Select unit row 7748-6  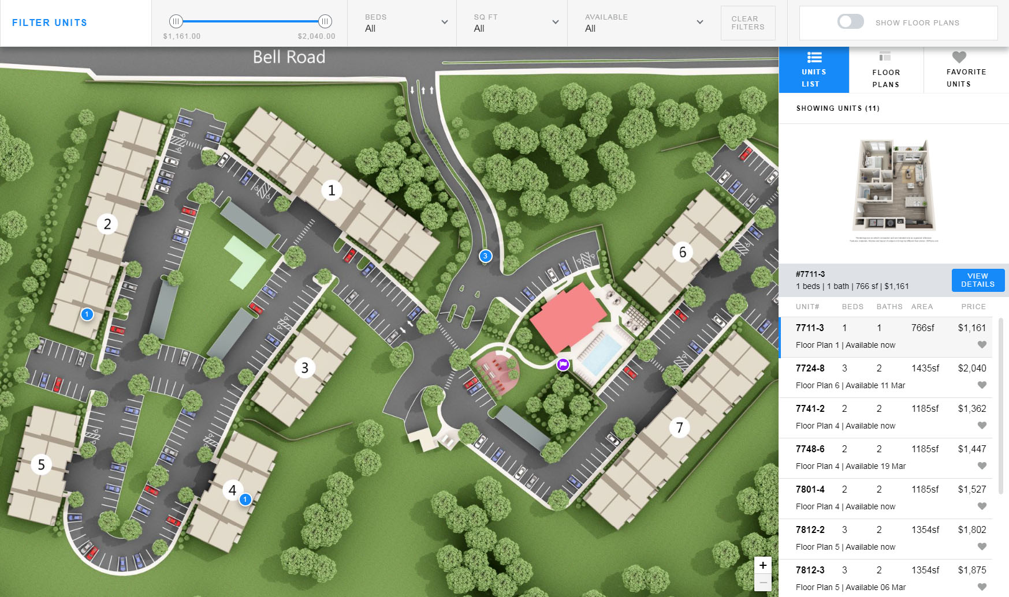click(885, 458)
